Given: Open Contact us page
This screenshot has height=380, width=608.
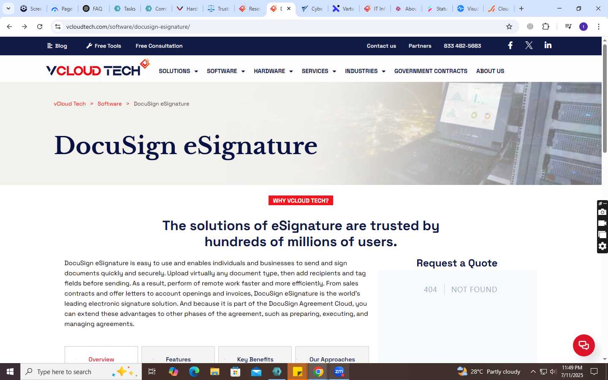Looking at the screenshot, I should click(381, 46).
